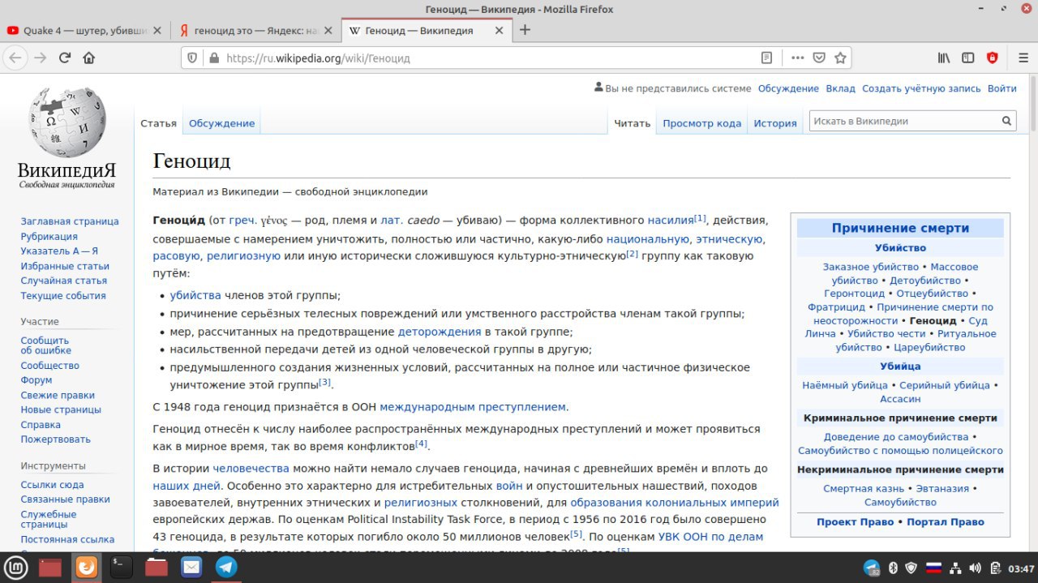Open the Пожертвовать sidebar link
The height and width of the screenshot is (583, 1038).
pos(55,439)
